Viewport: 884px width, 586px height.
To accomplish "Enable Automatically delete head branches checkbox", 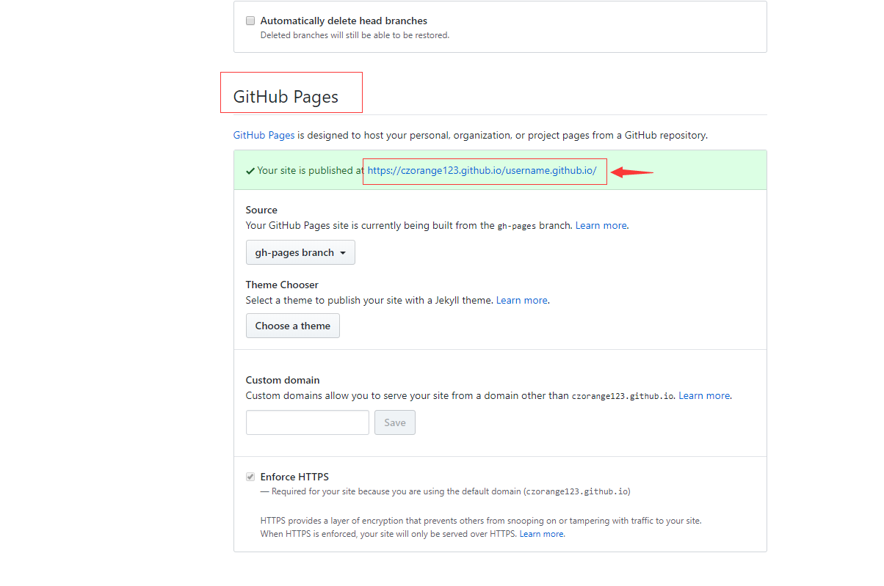I will click(250, 21).
